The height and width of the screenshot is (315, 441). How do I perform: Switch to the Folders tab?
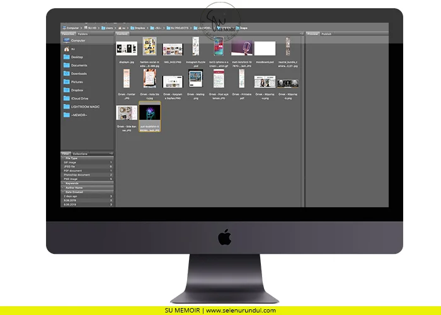point(83,34)
